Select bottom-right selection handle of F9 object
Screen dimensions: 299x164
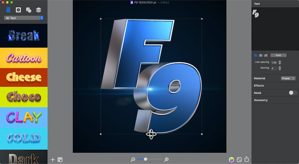tap(202, 134)
